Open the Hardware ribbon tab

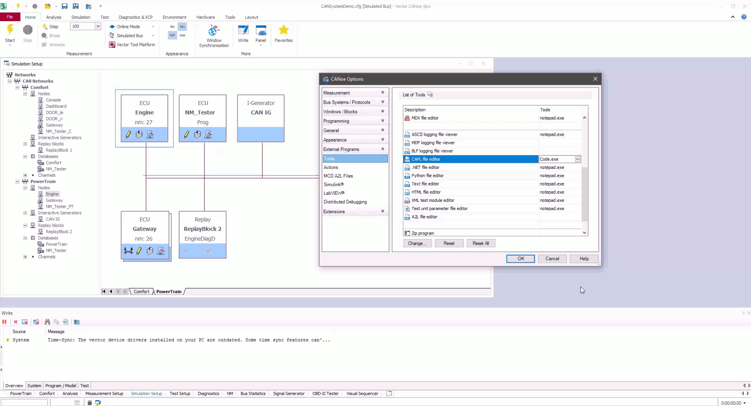[x=205, y=17]
